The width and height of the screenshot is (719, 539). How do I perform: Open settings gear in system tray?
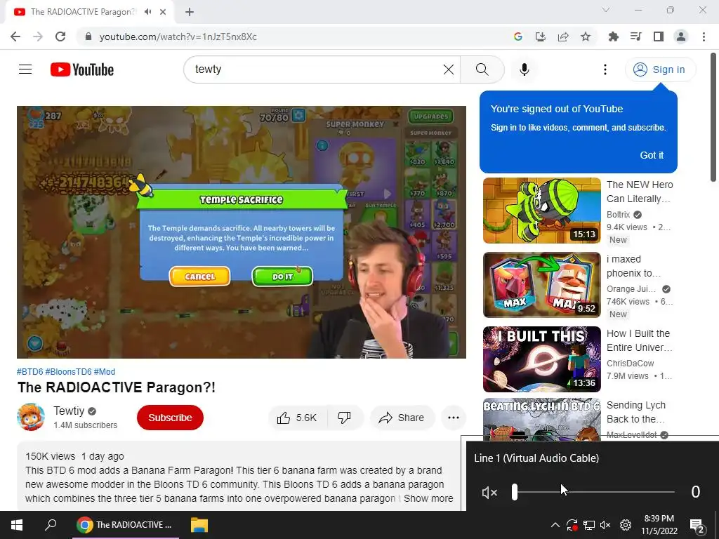pyautogui.click(x=626, y=525)
